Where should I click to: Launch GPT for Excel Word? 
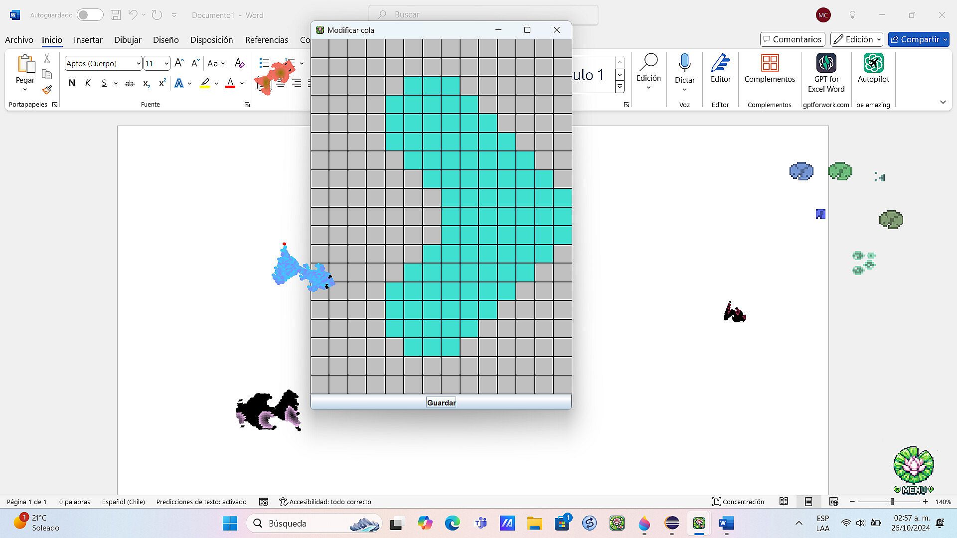pos(826,63)
